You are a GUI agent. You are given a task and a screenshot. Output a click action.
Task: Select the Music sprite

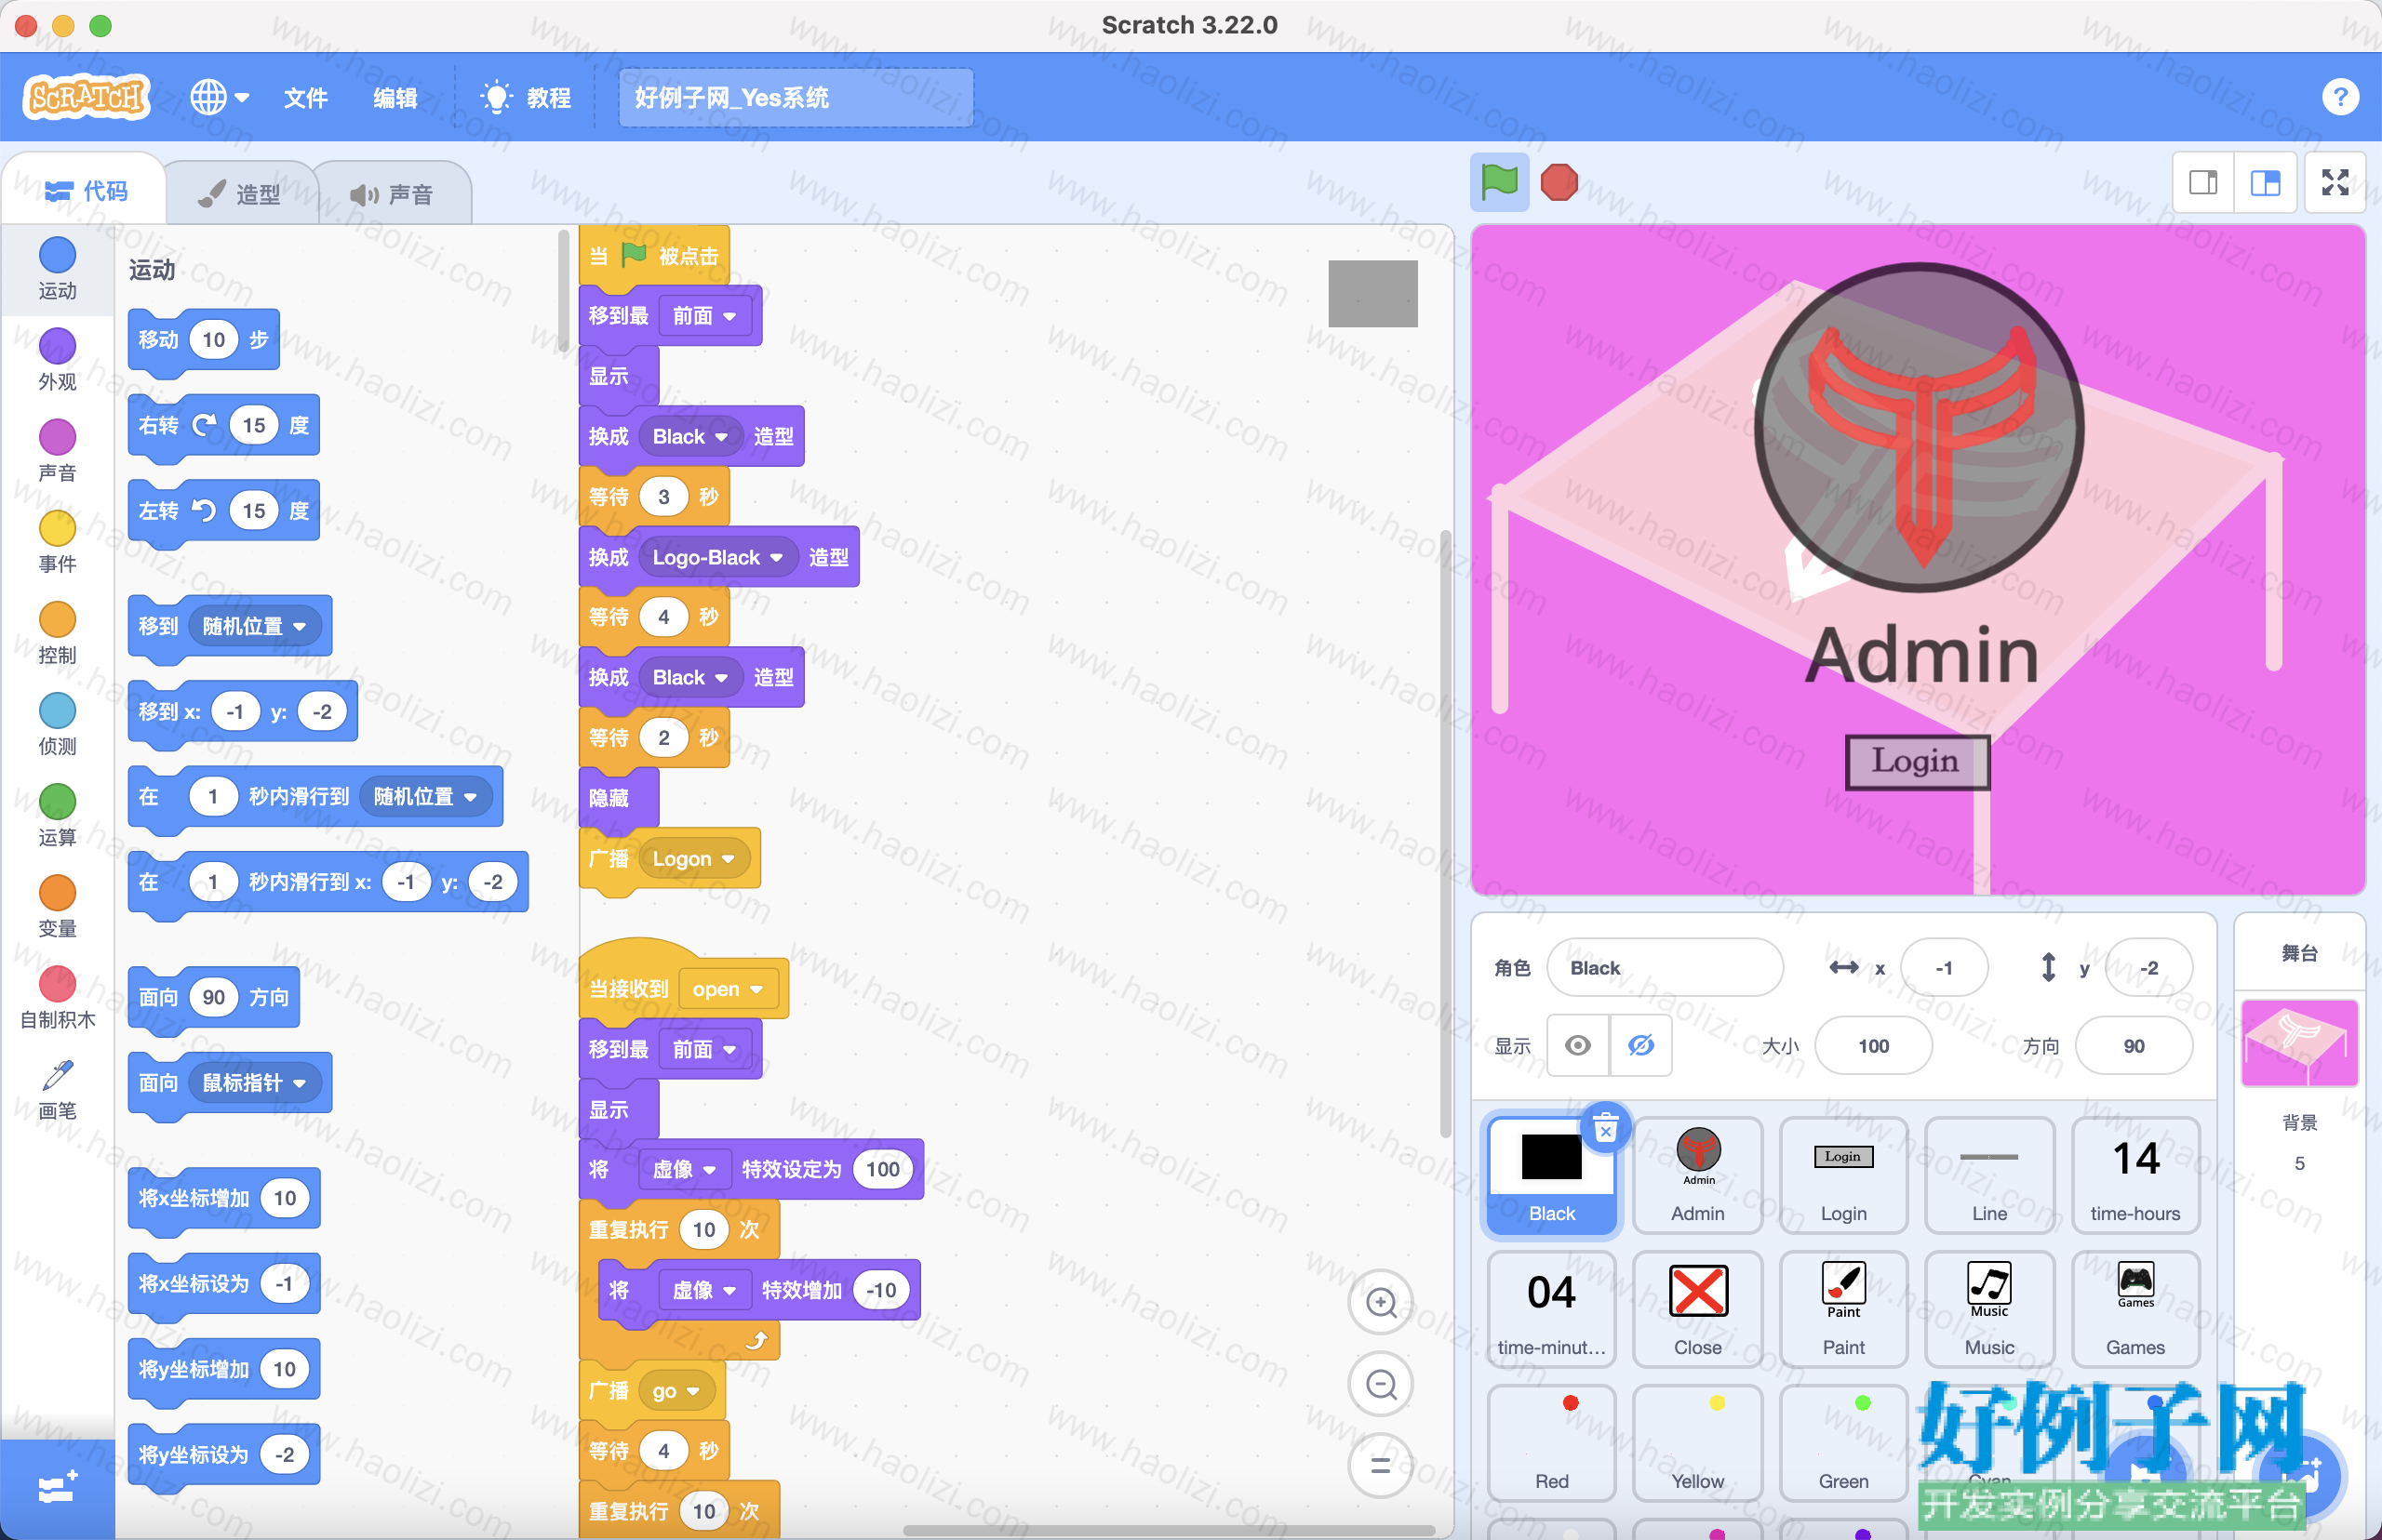click(1988, 1309)
